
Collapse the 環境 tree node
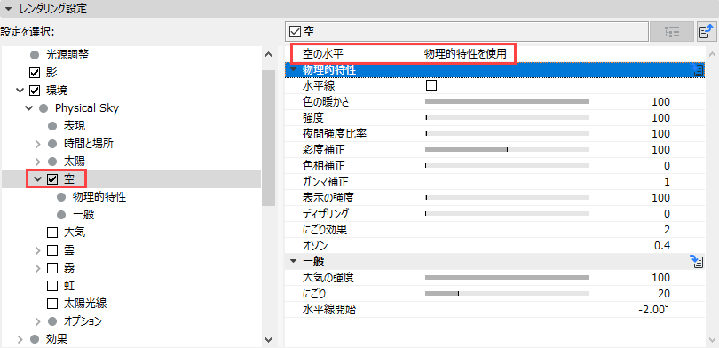(x=20, y=91)
